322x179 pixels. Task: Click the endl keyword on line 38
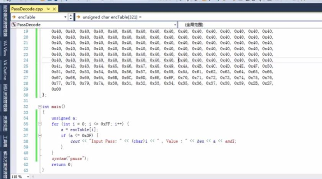click(230, 141)
